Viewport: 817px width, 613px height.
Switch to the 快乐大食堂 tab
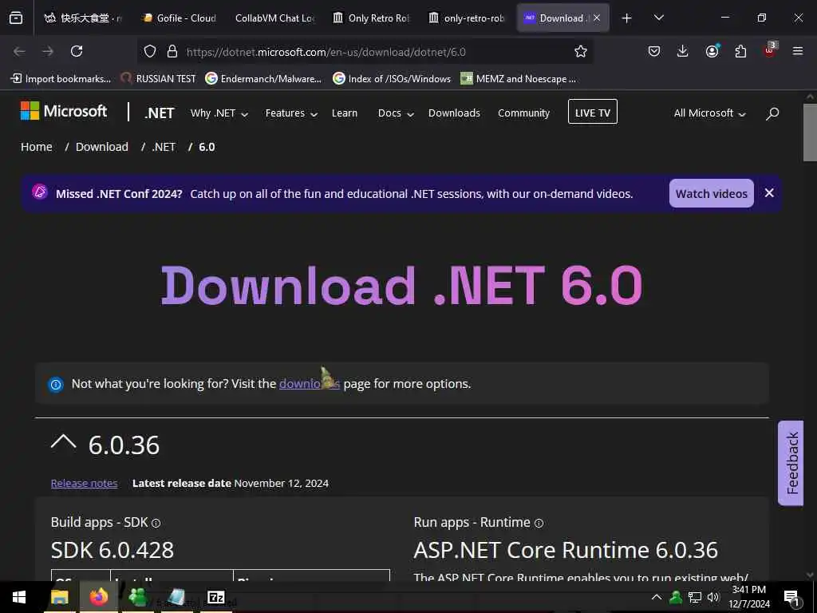pos(83,18)
